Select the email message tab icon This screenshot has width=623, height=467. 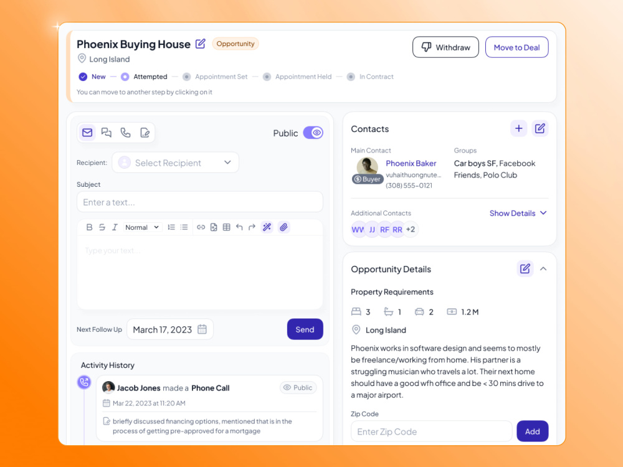(x=87, y=133)
